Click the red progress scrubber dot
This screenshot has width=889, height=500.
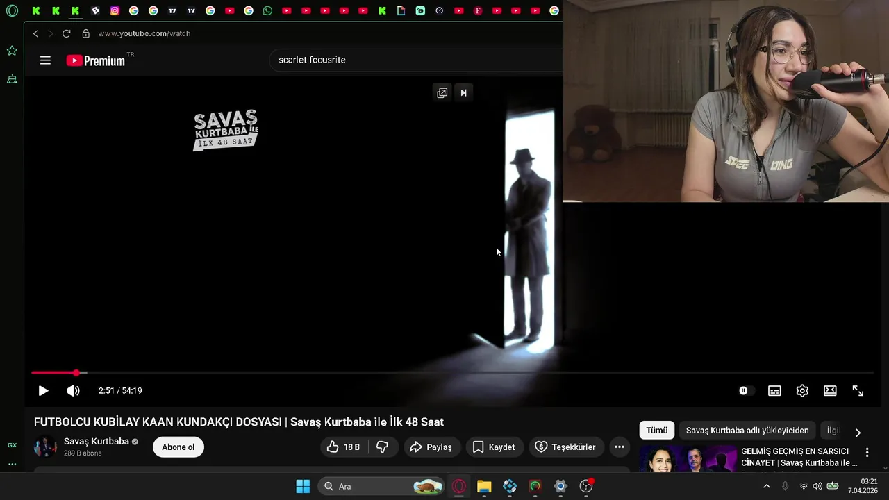pos(76,373)
